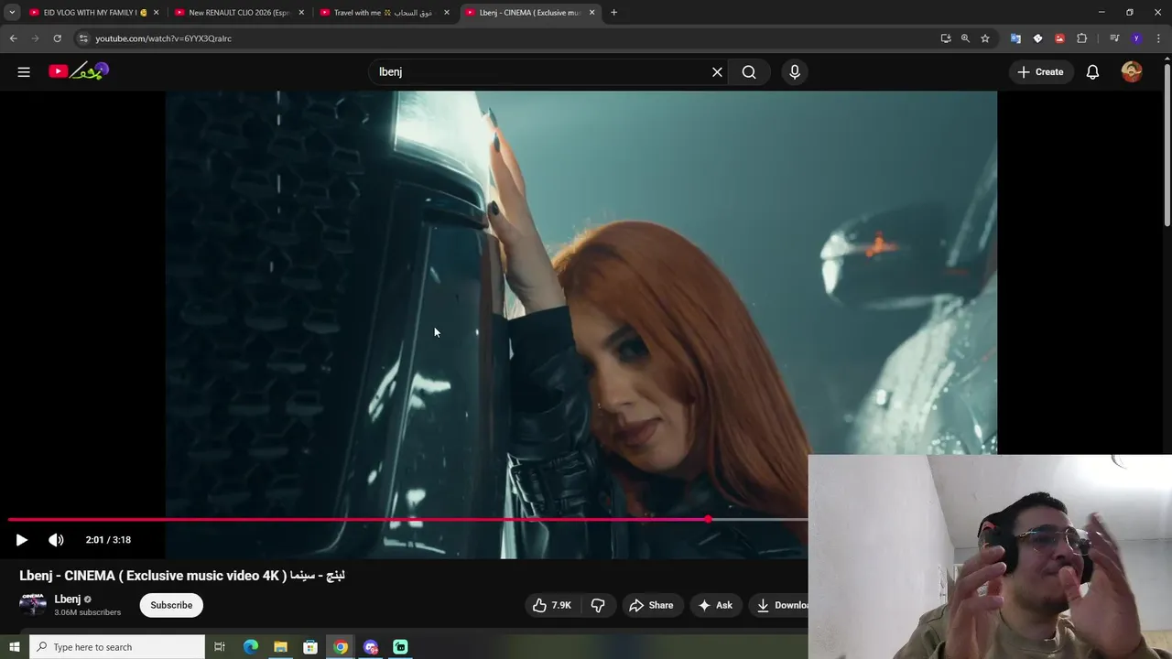
Task: Launch Microsoft Edge from the taskbar
Action: click(251, 647)
